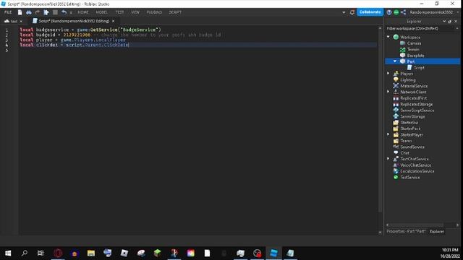Select ServerScriptService in Explorer

coord(417,110)
